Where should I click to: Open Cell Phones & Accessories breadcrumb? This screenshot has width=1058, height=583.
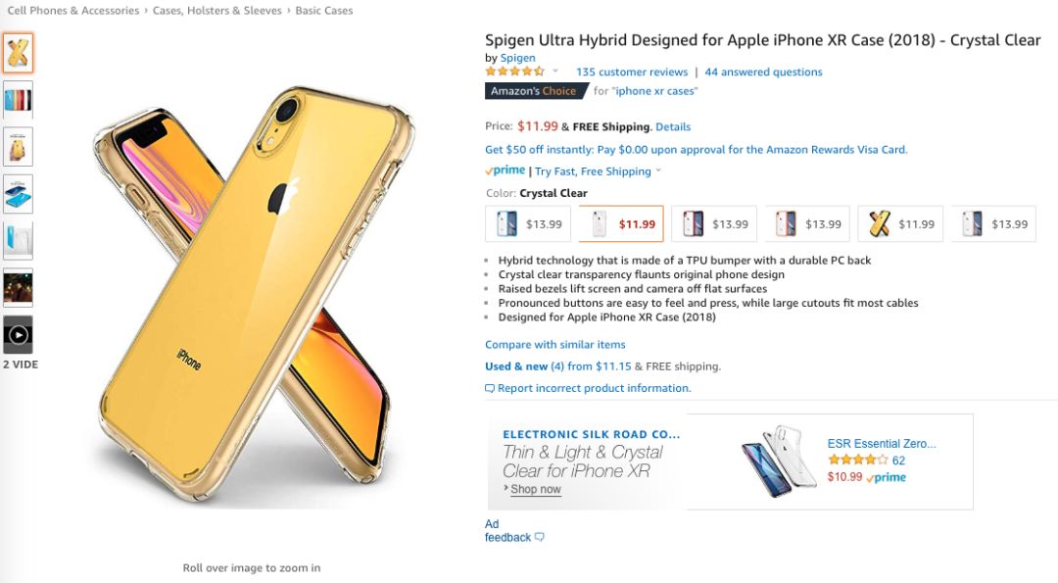coord(72,10)
